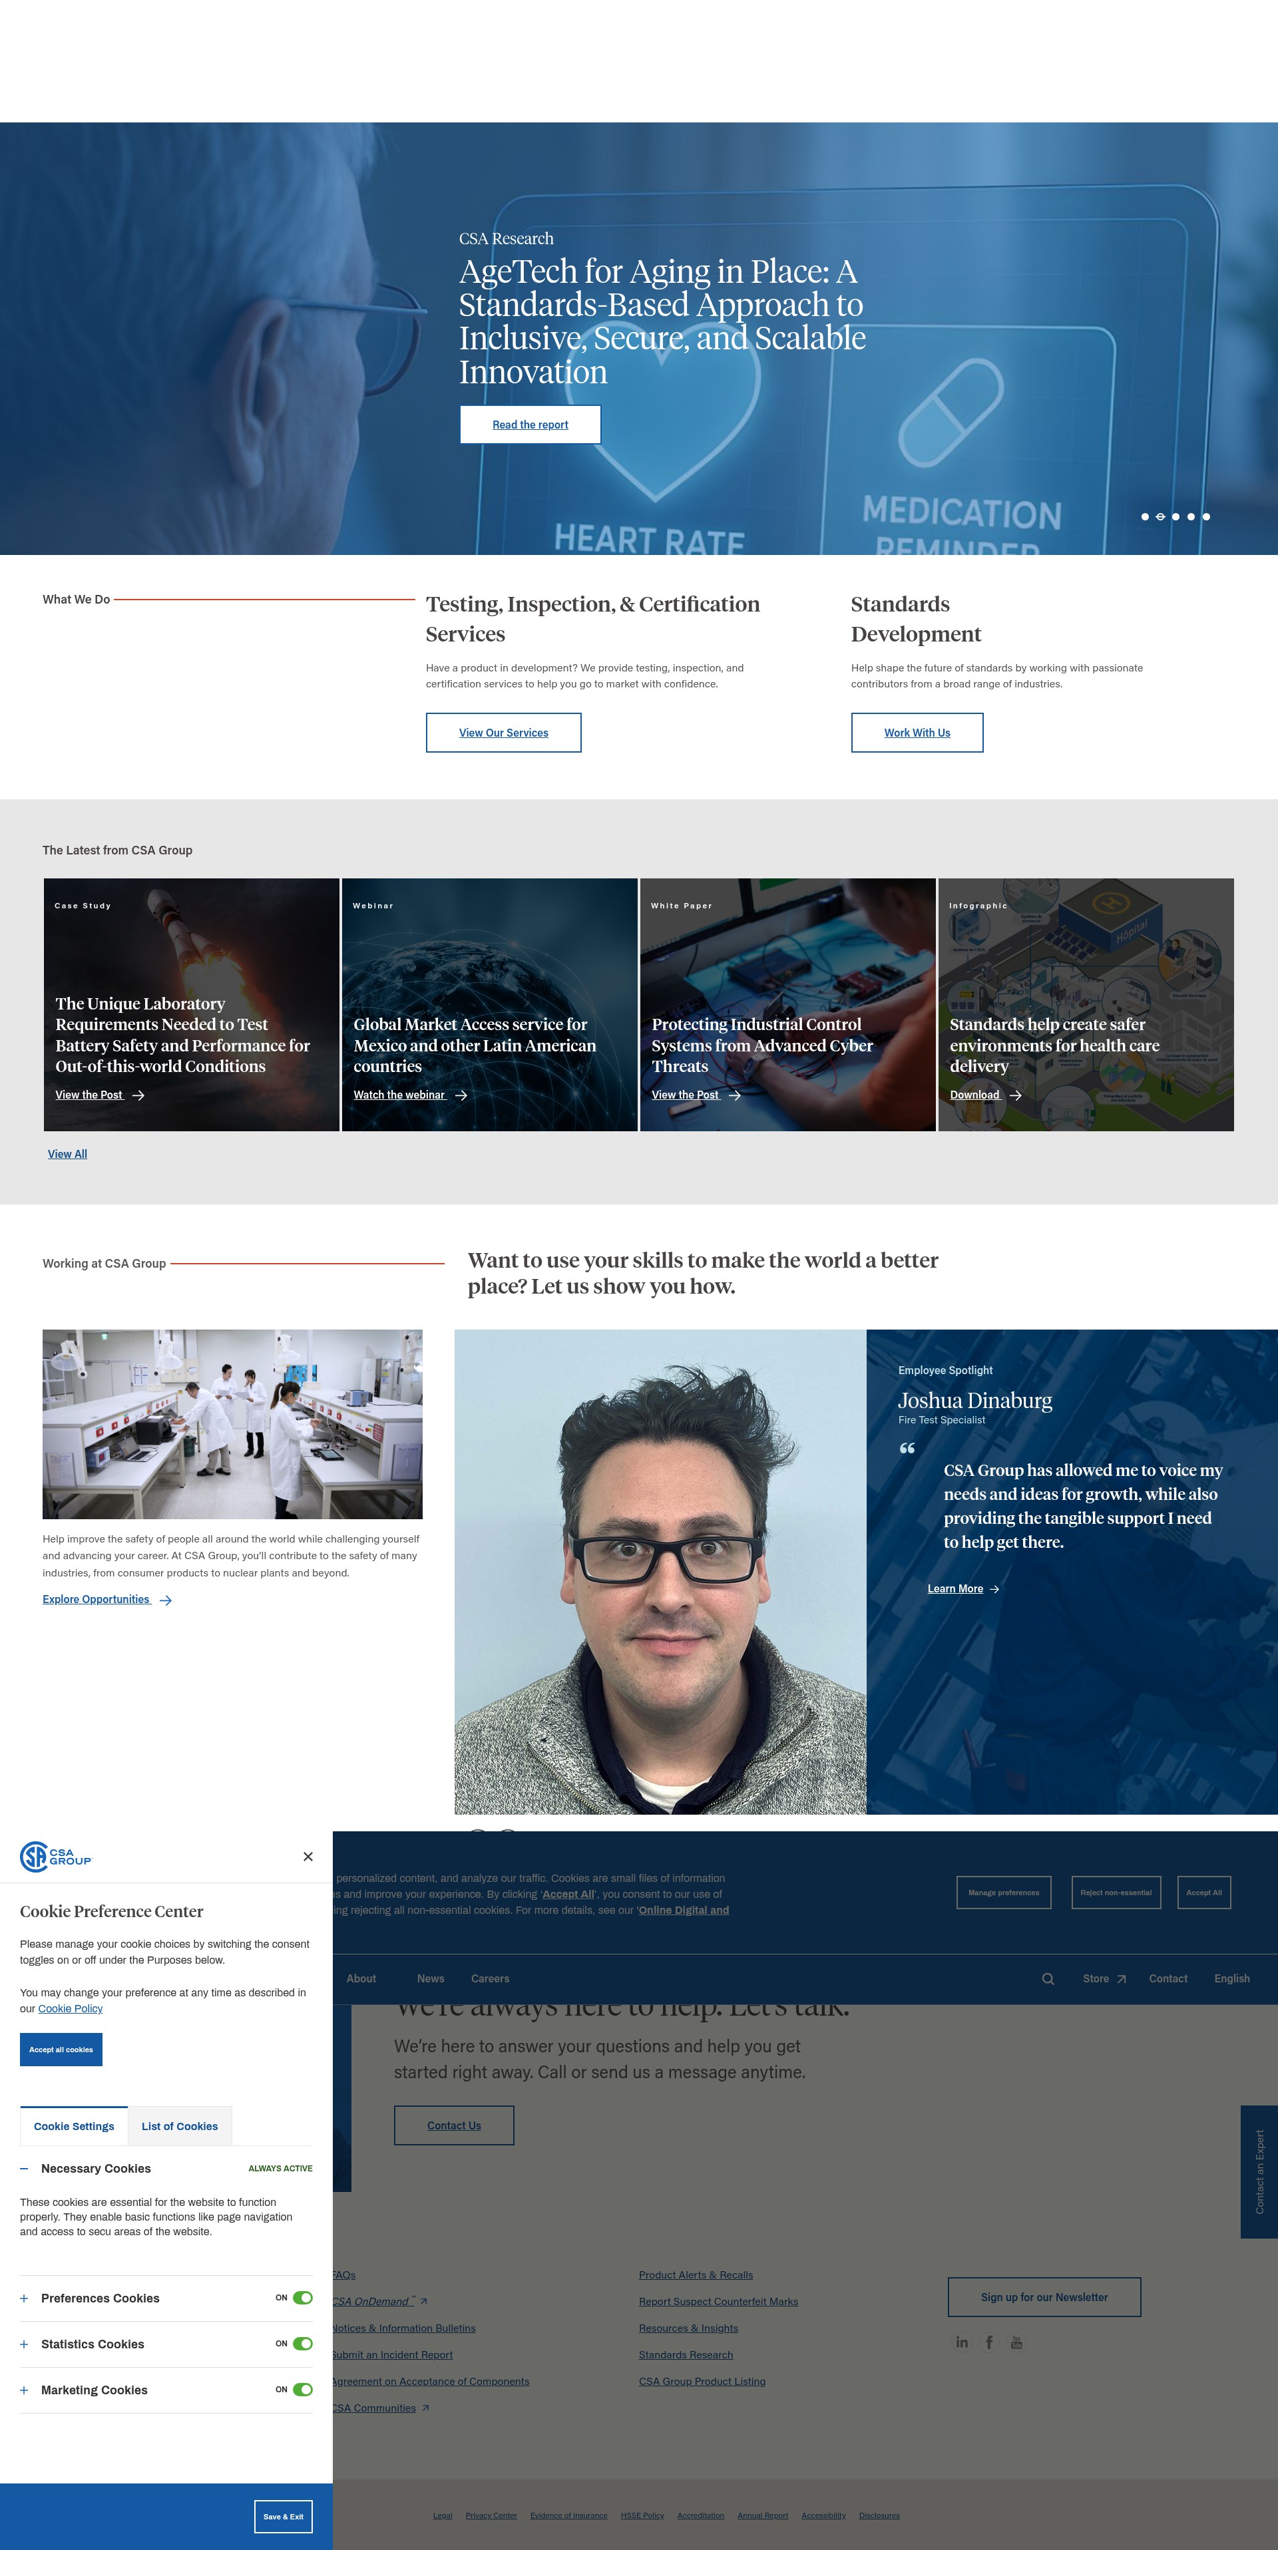Collapse the Necessary Cookies section
This screenshot has height=2550, width=1278.
tap(24, 2168)
